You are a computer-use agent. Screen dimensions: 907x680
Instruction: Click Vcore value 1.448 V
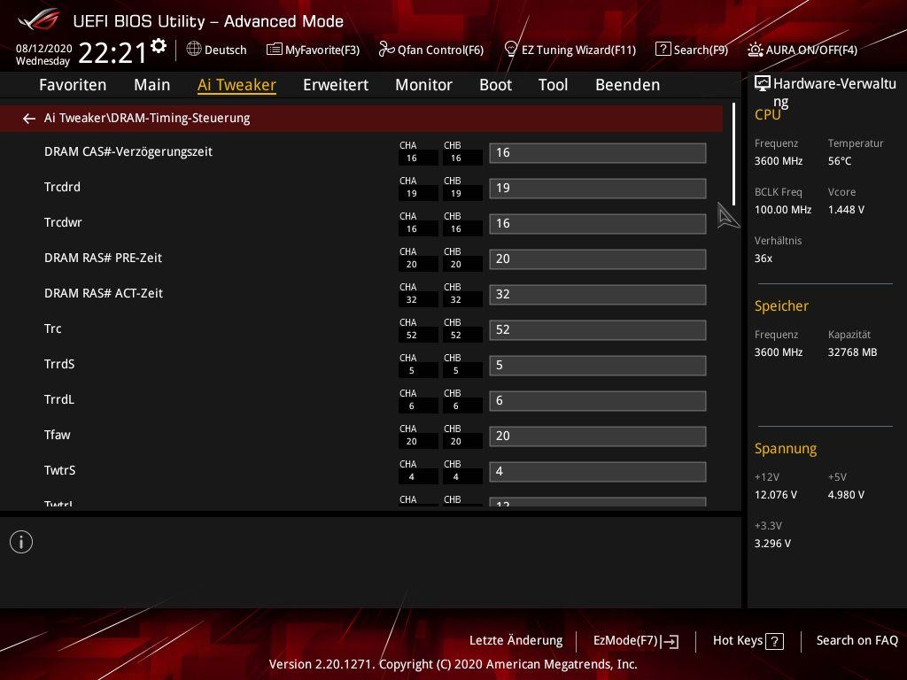click(846, 209)
